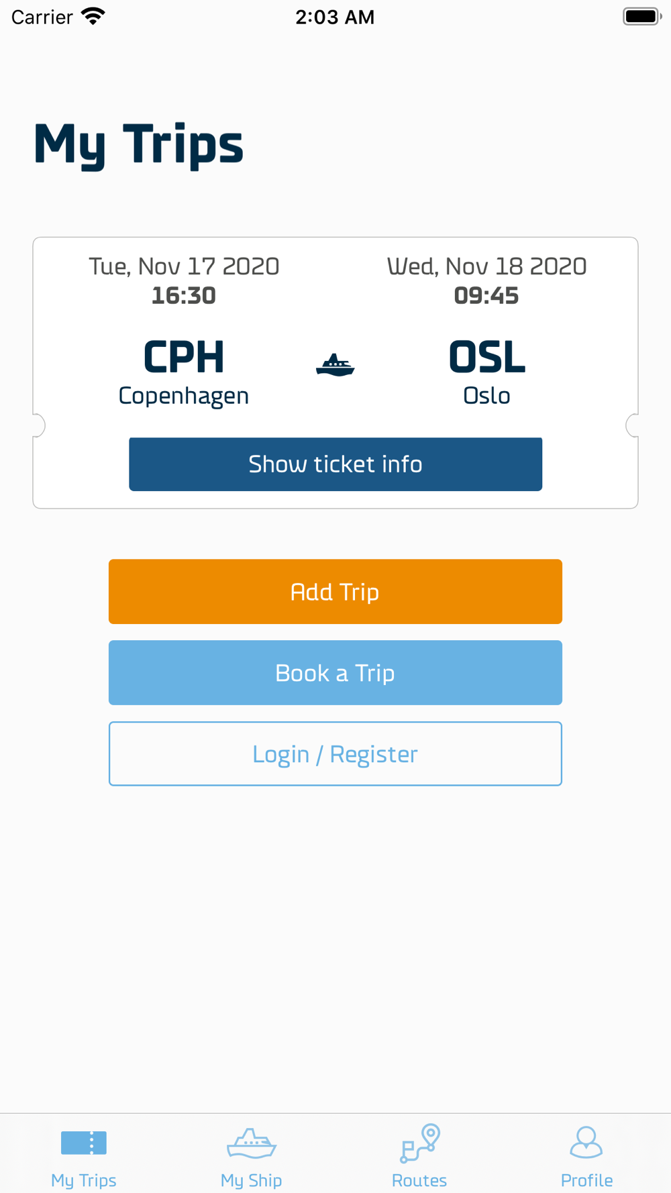Click the Show ticket info button
This screenshot has width=671, height=1193.
(335, 464)
